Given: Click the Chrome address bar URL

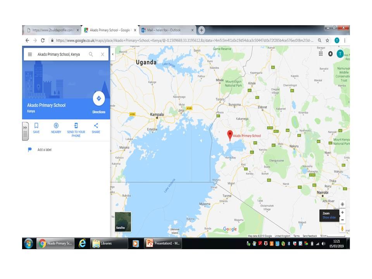Looking at the screenshot, I should pyautogui.click(x=184, y=41).
